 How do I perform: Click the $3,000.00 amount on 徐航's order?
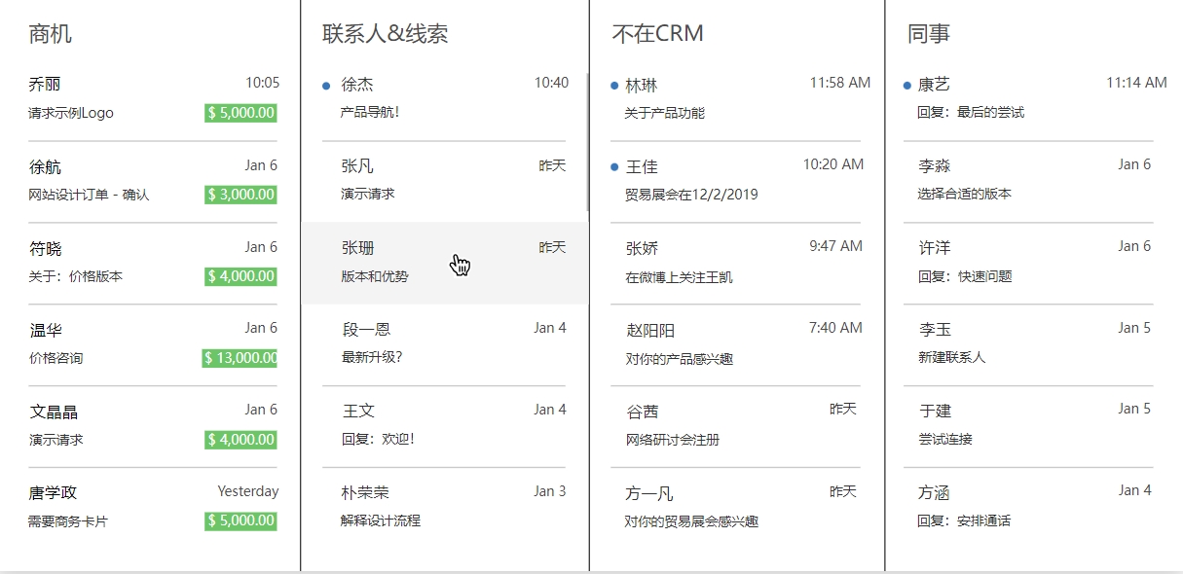click(240, 195)
